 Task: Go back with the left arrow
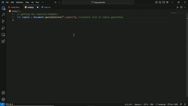[56, 2]
